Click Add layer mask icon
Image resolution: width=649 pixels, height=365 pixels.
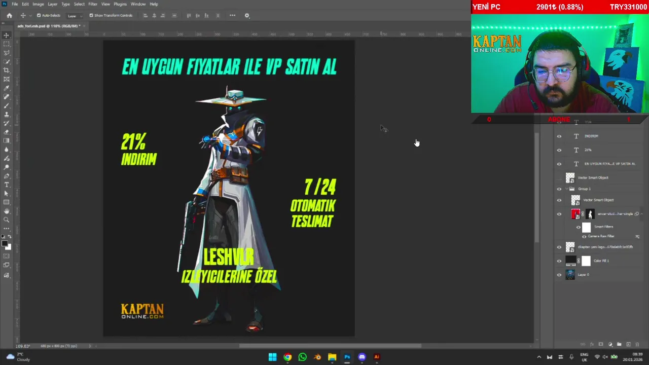601,344
